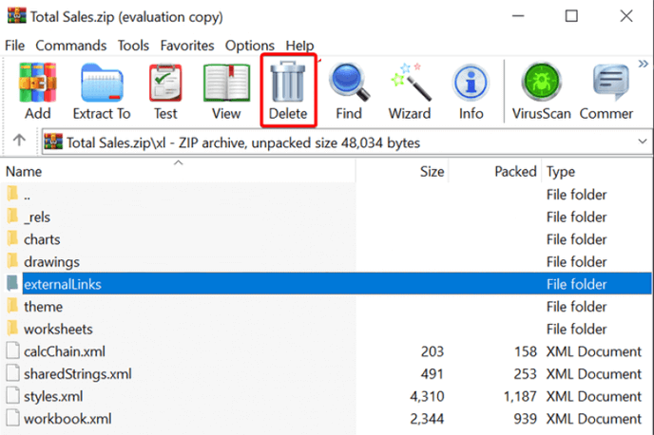
Task: Click the 939 packed value of workbook.xml
Action: [x=525, y=419]
